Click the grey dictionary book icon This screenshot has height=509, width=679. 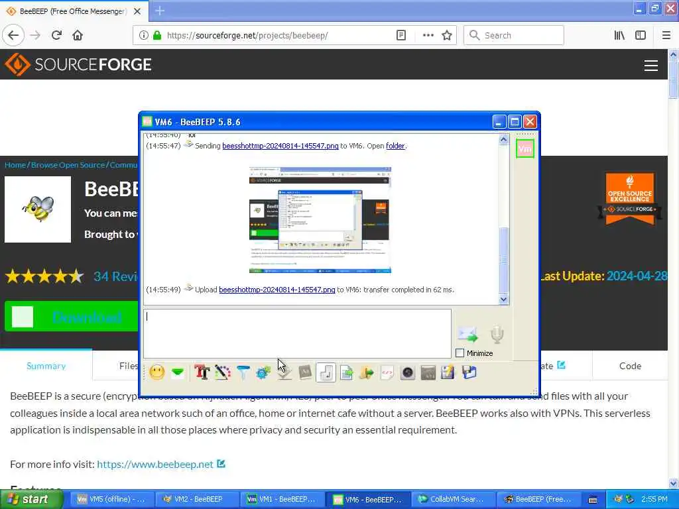305,372
